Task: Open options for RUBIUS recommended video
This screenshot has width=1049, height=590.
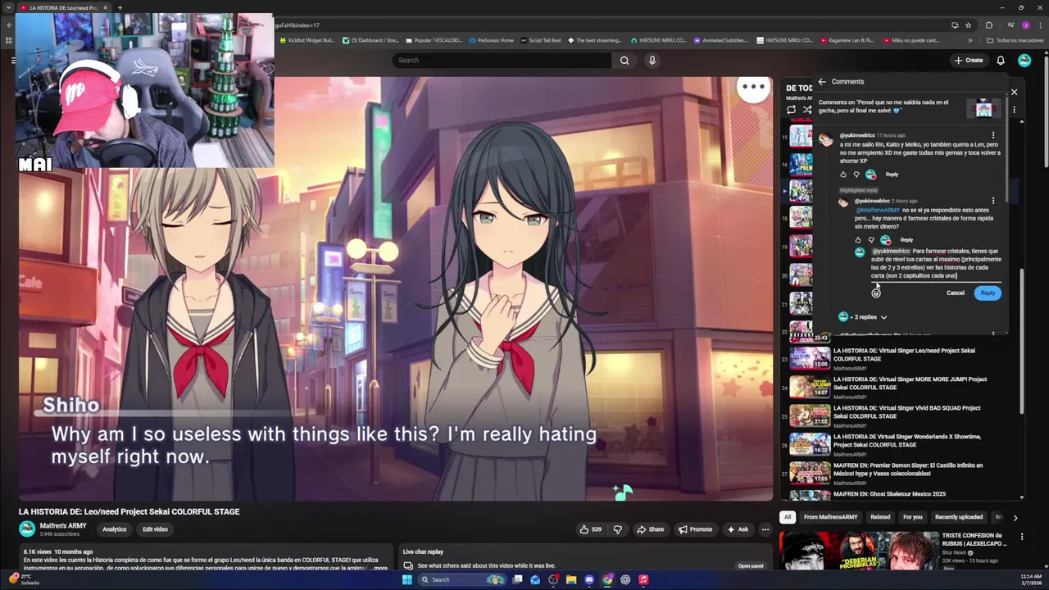Action: 1022,537
